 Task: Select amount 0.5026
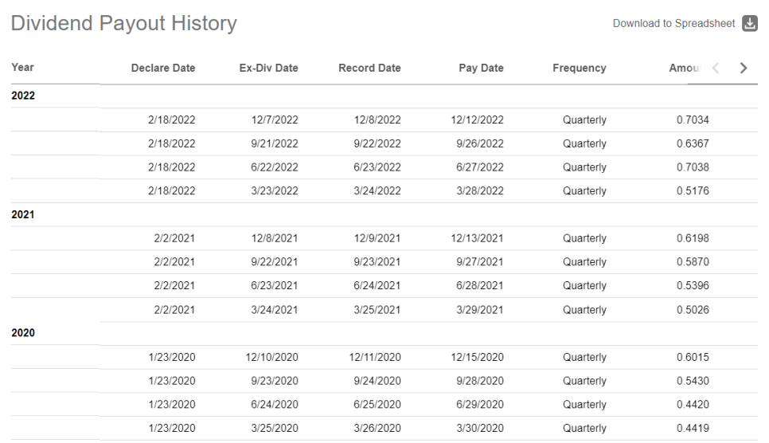pos(693,310)
